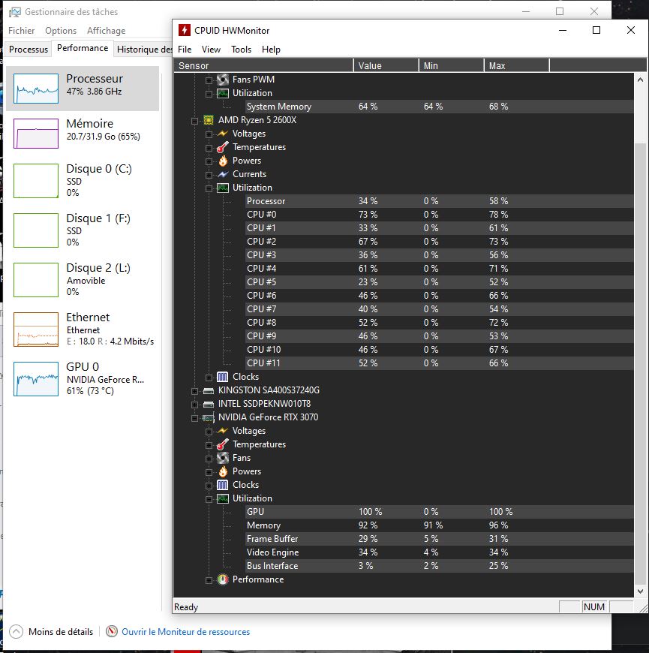
Task: Collapse the GPU Utilization tree node
Action: [x=209, y=498]
